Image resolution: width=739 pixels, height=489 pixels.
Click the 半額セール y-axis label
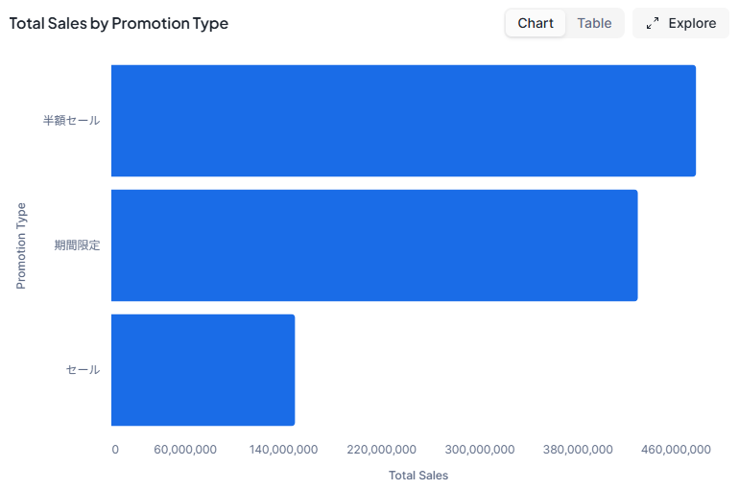(71, 121)
